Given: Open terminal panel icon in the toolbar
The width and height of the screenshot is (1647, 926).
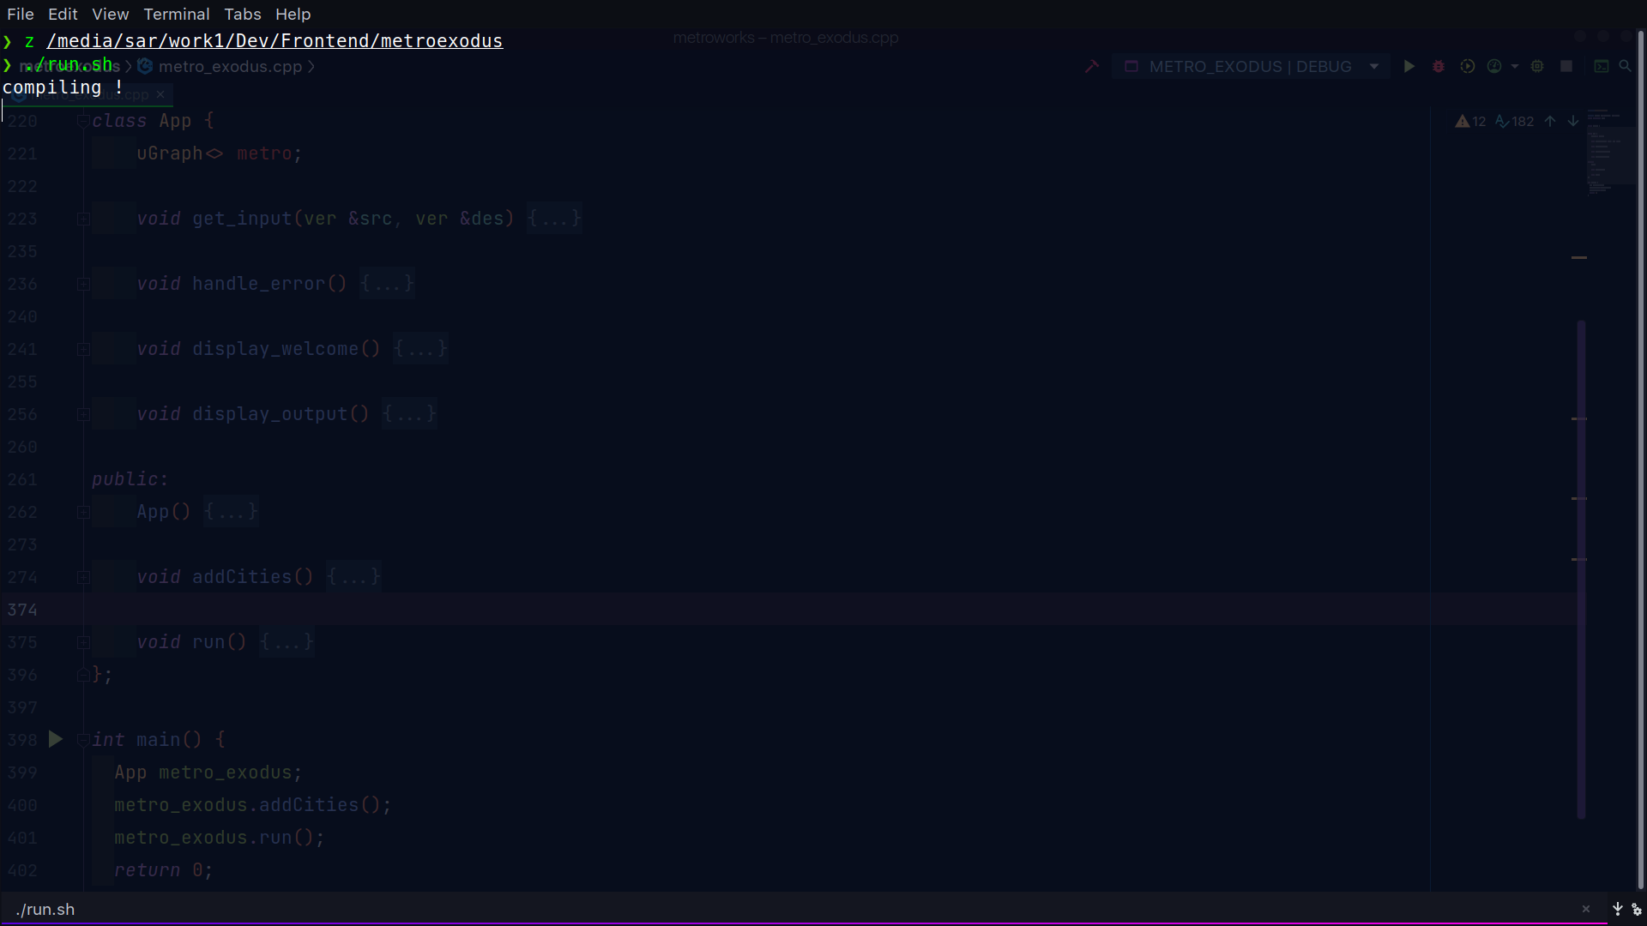Looking at the screenshot, I should point(1601,67).
